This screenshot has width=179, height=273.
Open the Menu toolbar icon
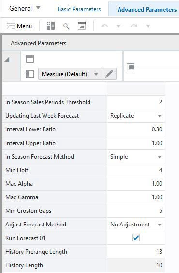coord(19,26)
